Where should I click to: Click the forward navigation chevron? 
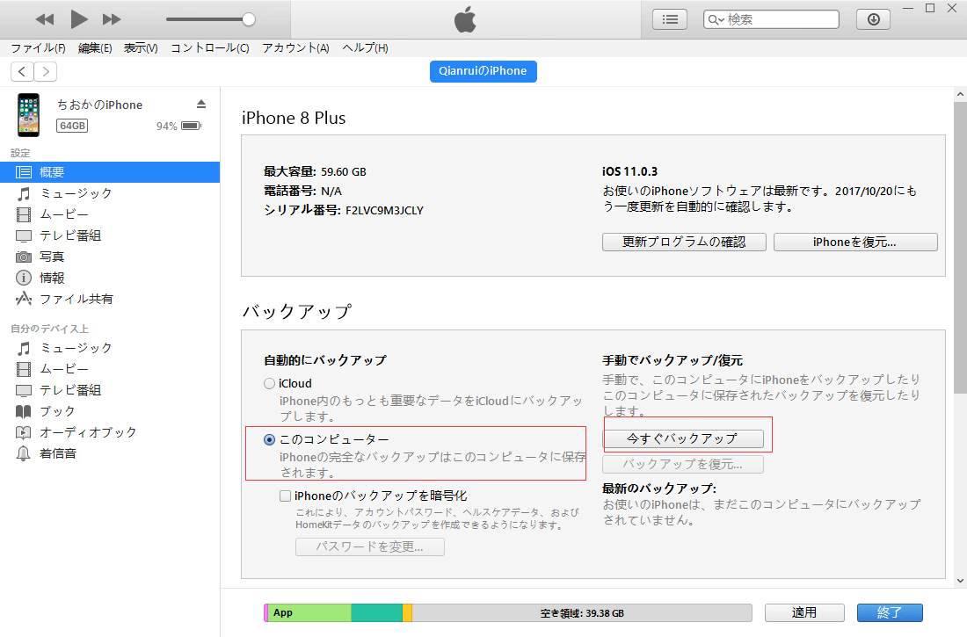45,71
